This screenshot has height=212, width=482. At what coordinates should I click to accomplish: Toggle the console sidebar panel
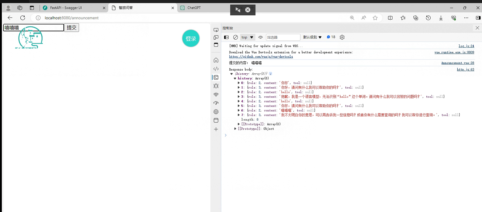coord(226,37)
